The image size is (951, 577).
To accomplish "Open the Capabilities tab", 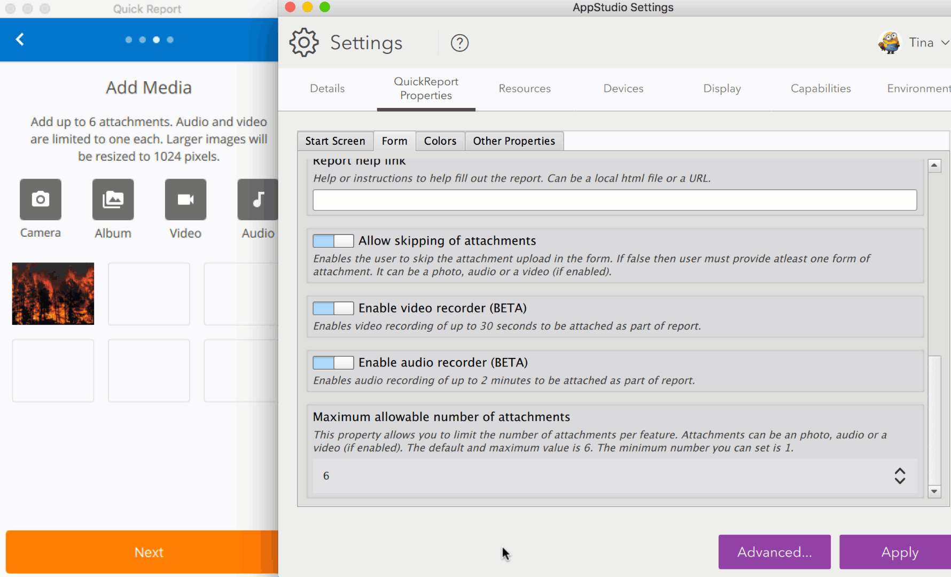I will [821, 89].
